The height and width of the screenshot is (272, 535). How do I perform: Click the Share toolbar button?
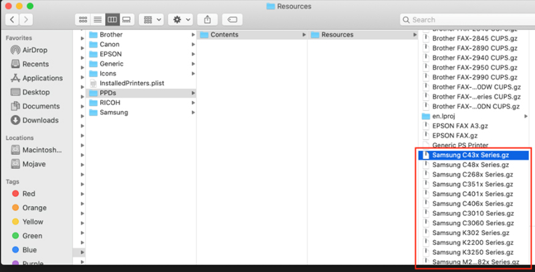click(207, 19)
